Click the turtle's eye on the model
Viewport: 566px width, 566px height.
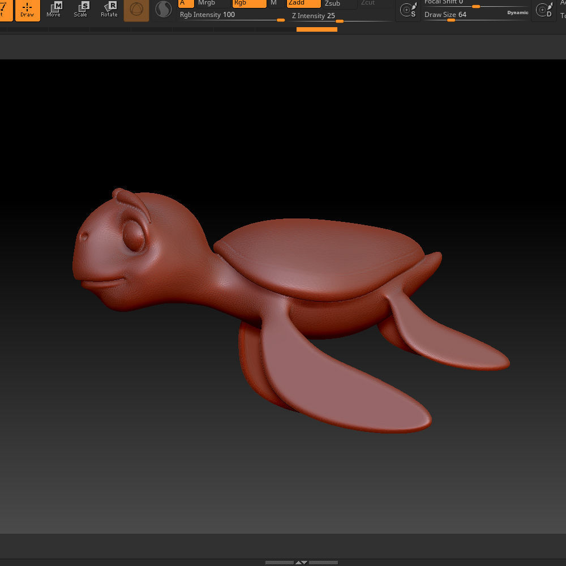(134, 235)
